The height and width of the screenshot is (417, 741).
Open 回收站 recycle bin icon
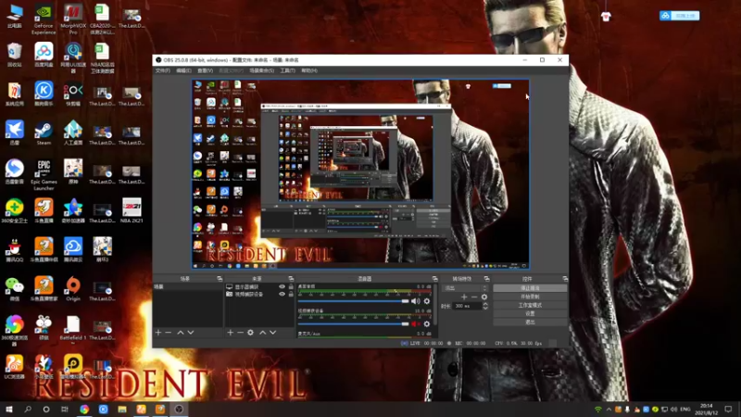pyautogui.click(x=14, y=55)
